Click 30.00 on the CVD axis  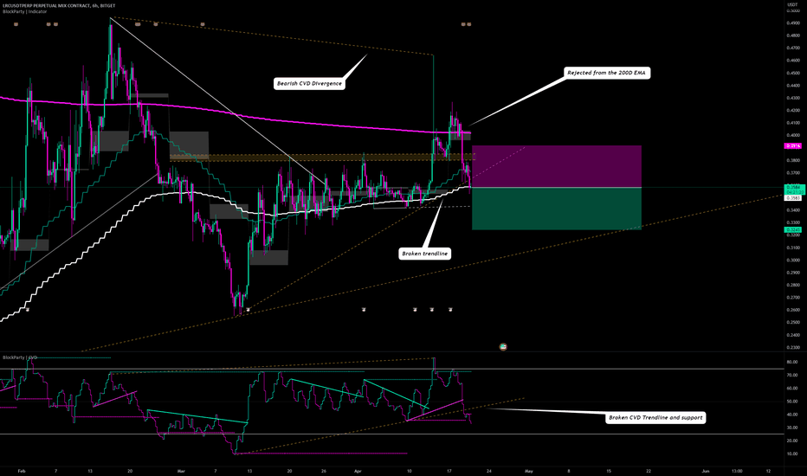792,428
